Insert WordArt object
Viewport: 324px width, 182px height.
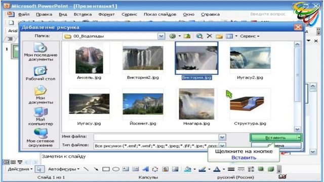click(145, 169)
